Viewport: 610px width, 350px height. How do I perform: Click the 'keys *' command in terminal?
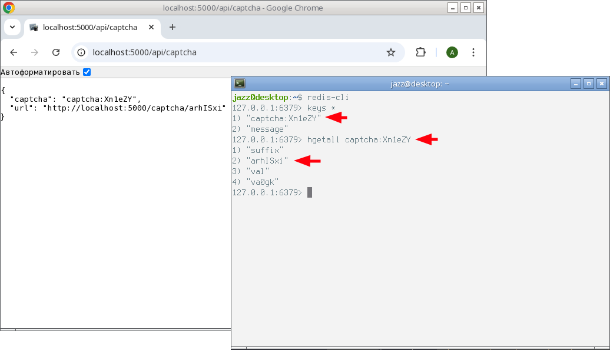pos(321,108)
